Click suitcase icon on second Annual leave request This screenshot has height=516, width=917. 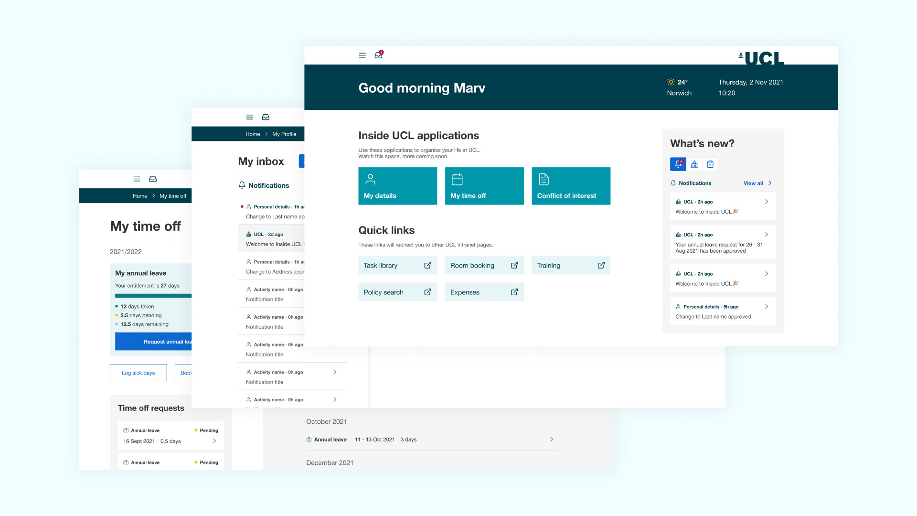126,462
